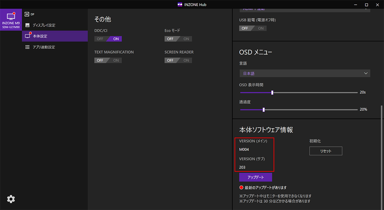Open アプリ連動設定 menu item
Viewport: 384px width, 210px height.
[44, 47]
